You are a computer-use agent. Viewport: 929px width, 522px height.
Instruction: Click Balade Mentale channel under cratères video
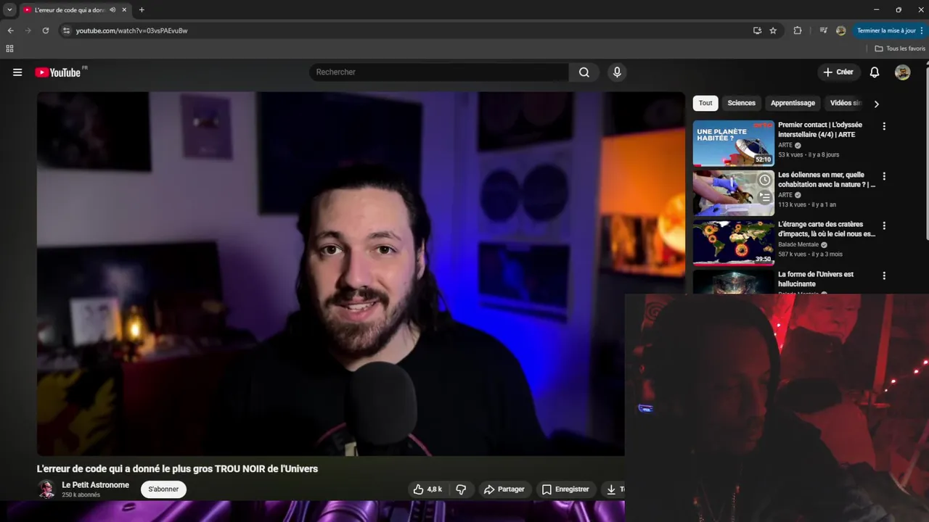click(798, 245)
